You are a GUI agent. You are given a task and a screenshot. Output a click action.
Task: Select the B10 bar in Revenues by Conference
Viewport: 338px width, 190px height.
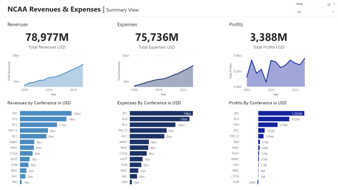point(43,119)
